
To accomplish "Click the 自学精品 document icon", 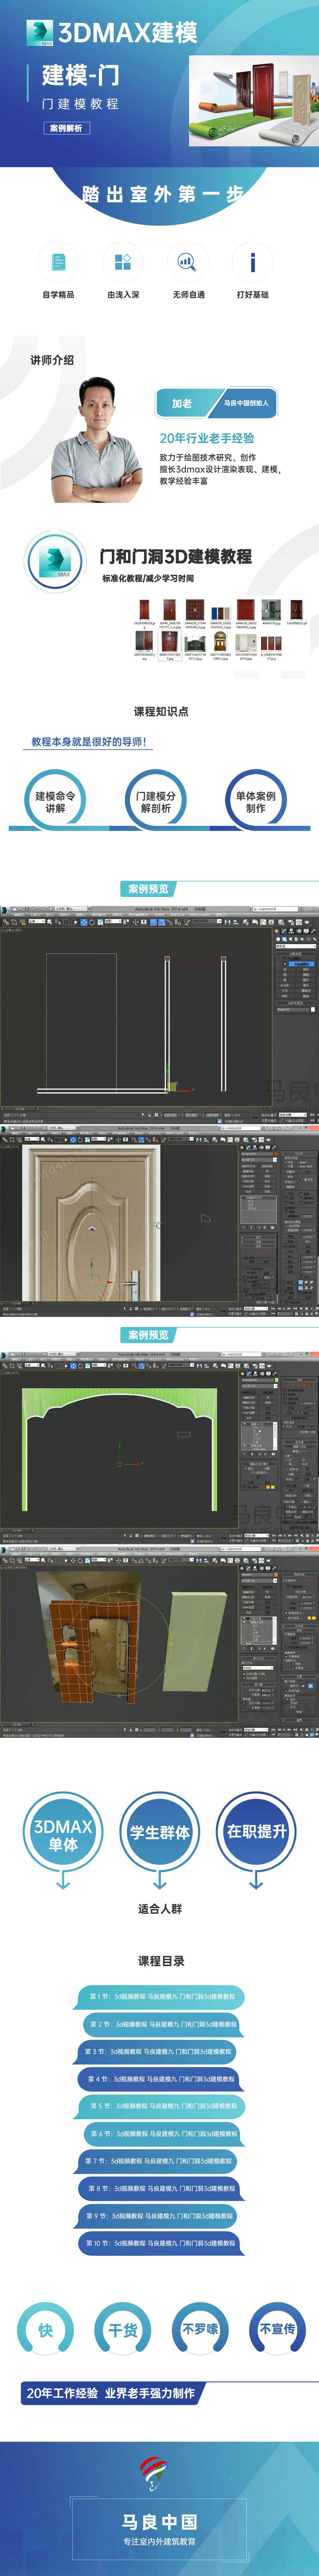I will pyautogui.click(x=58, y=262).
